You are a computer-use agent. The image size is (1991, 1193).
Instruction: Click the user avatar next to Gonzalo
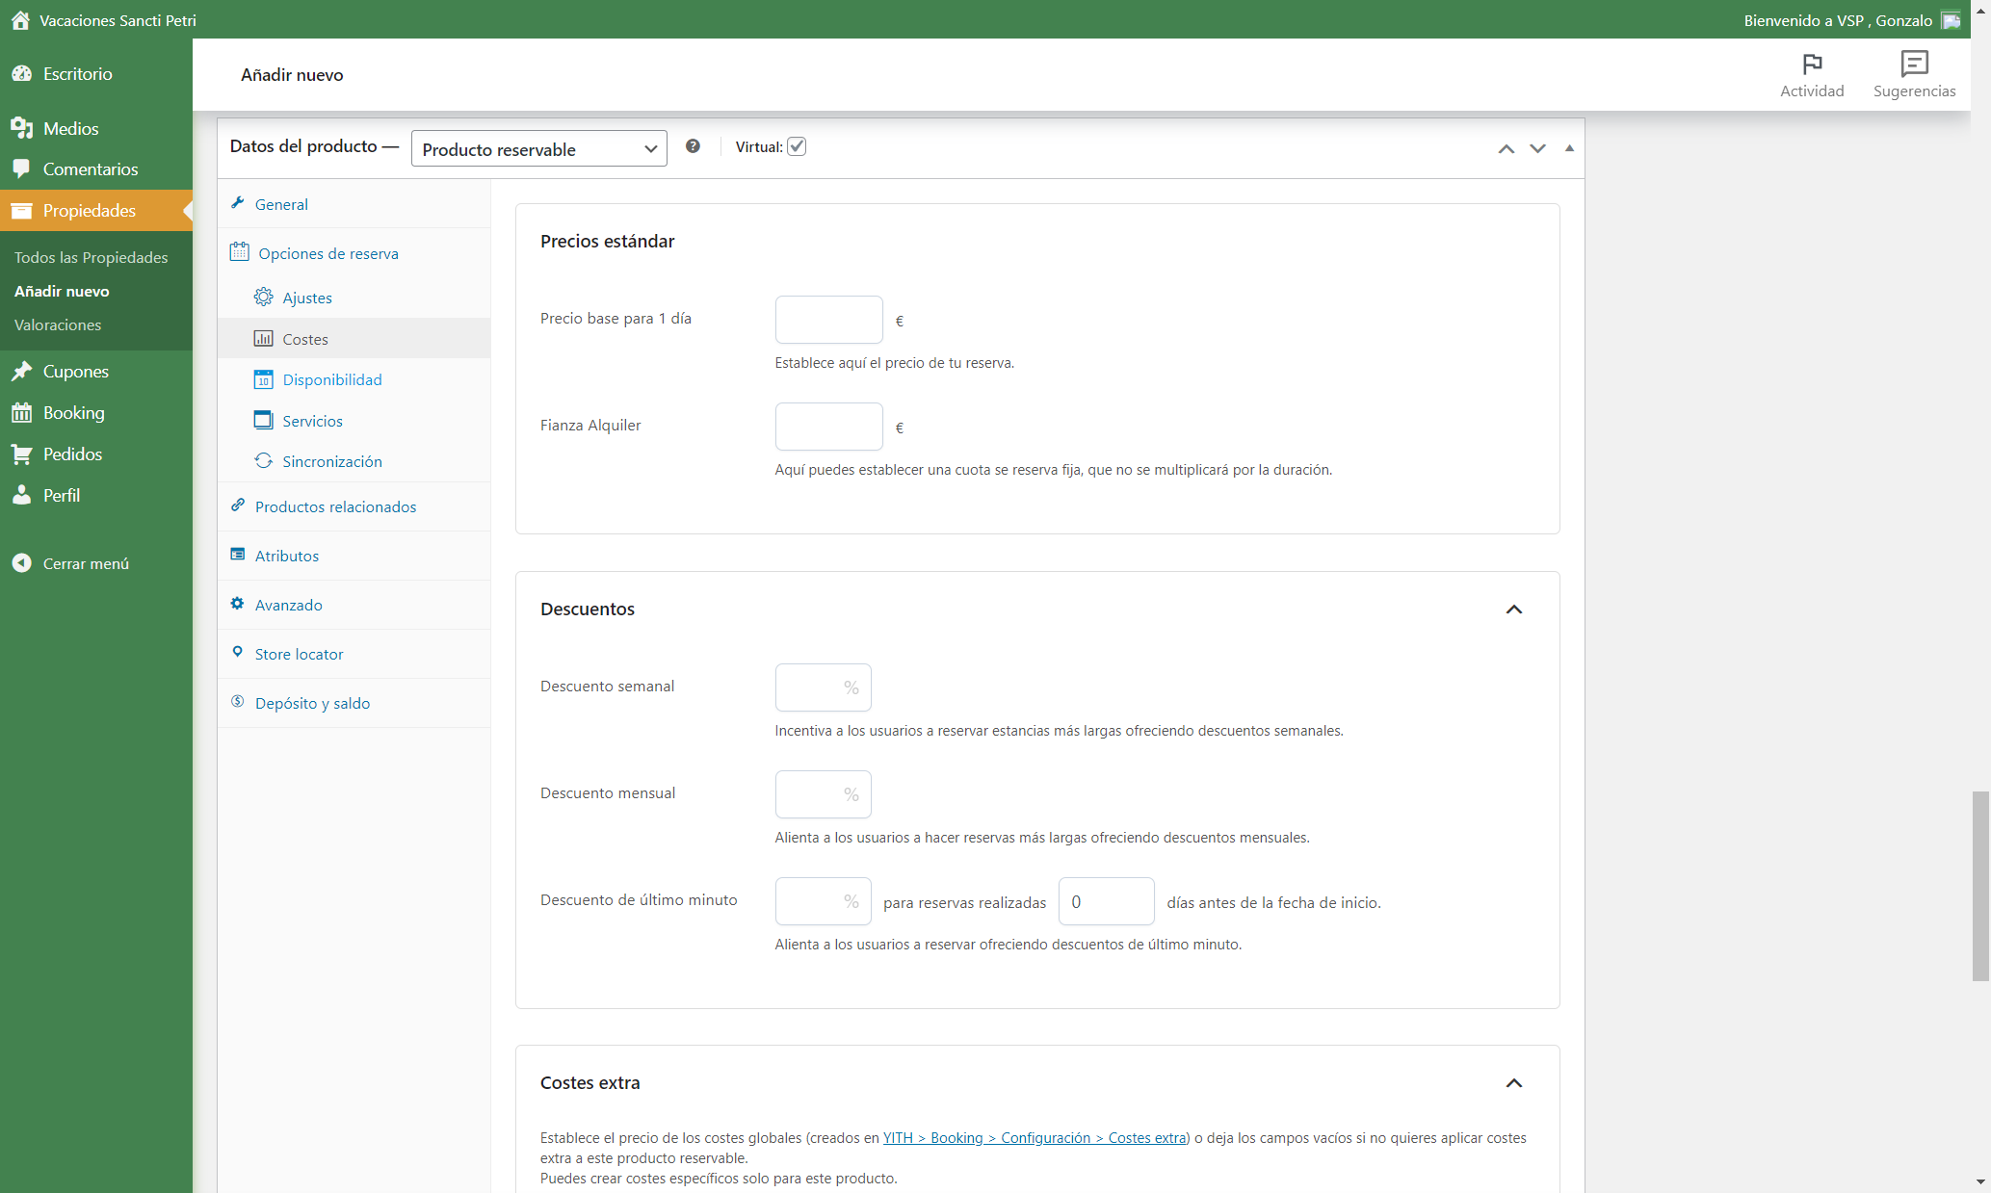click(x=1951, y=20)
